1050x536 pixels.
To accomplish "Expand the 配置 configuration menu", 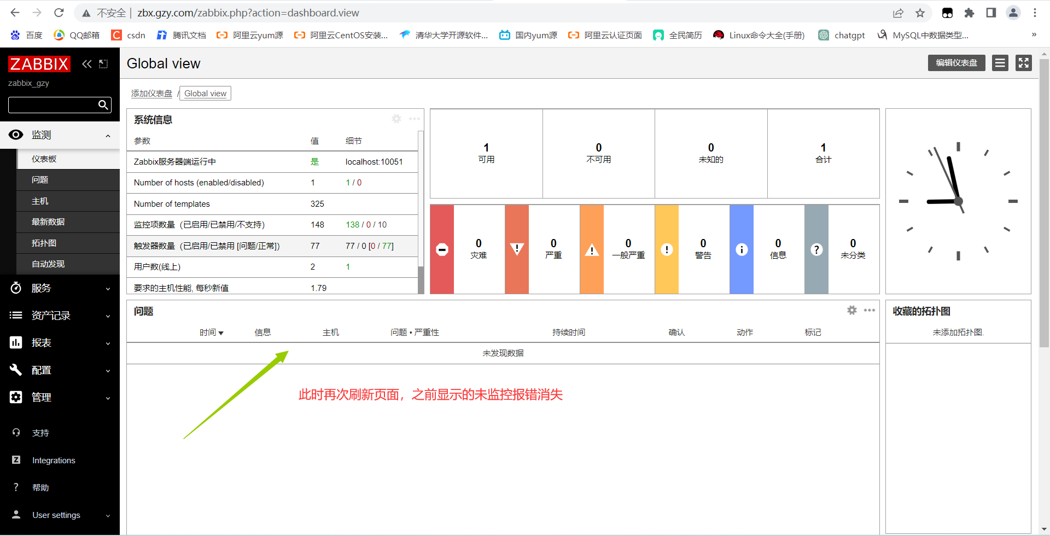I will [60, 370].
